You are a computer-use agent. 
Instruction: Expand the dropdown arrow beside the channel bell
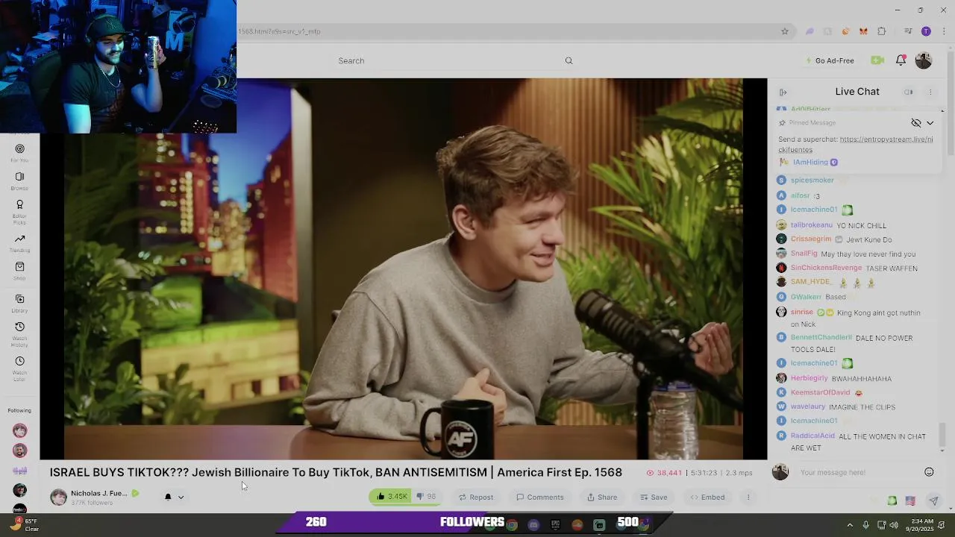click(x=181, y=497)
